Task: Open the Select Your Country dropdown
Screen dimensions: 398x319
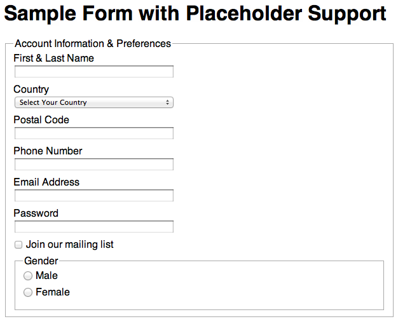Action: pos(89,102)
